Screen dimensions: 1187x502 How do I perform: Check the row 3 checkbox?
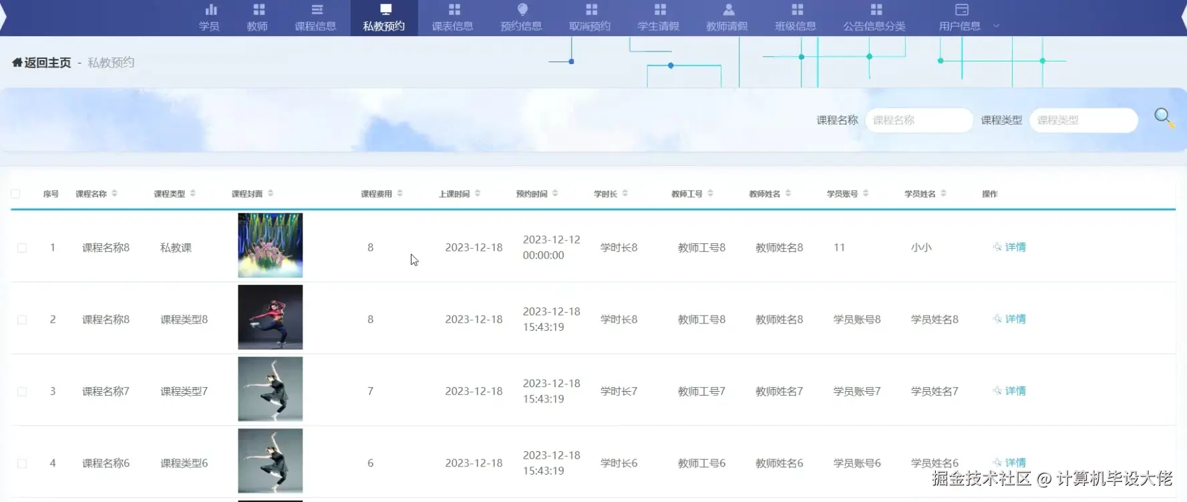point(22,392)
